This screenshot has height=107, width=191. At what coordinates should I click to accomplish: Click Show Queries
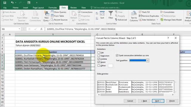(58, 12)
